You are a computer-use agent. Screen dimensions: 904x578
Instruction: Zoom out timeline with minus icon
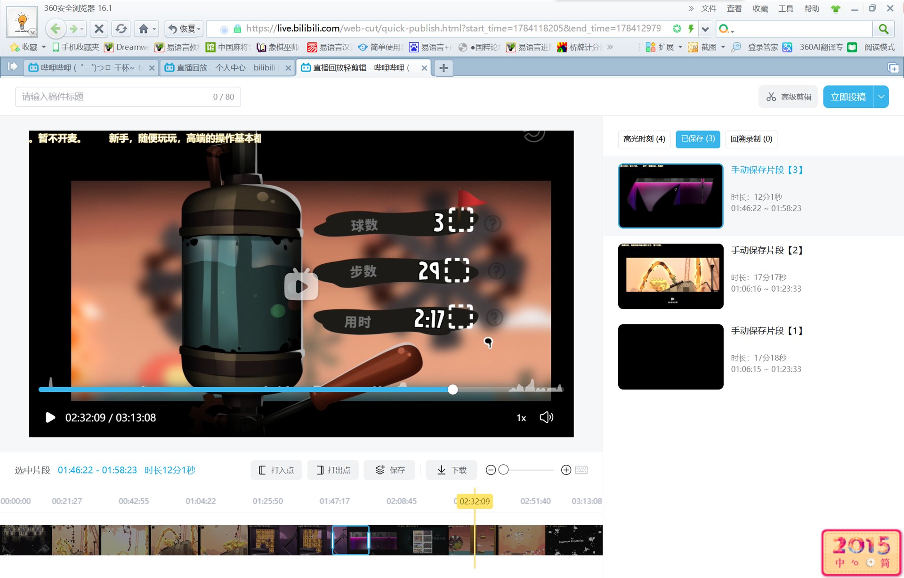(x=491, y=470)
